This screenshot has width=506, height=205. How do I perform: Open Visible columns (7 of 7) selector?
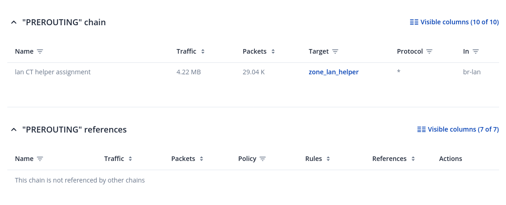tap(457, 129)
